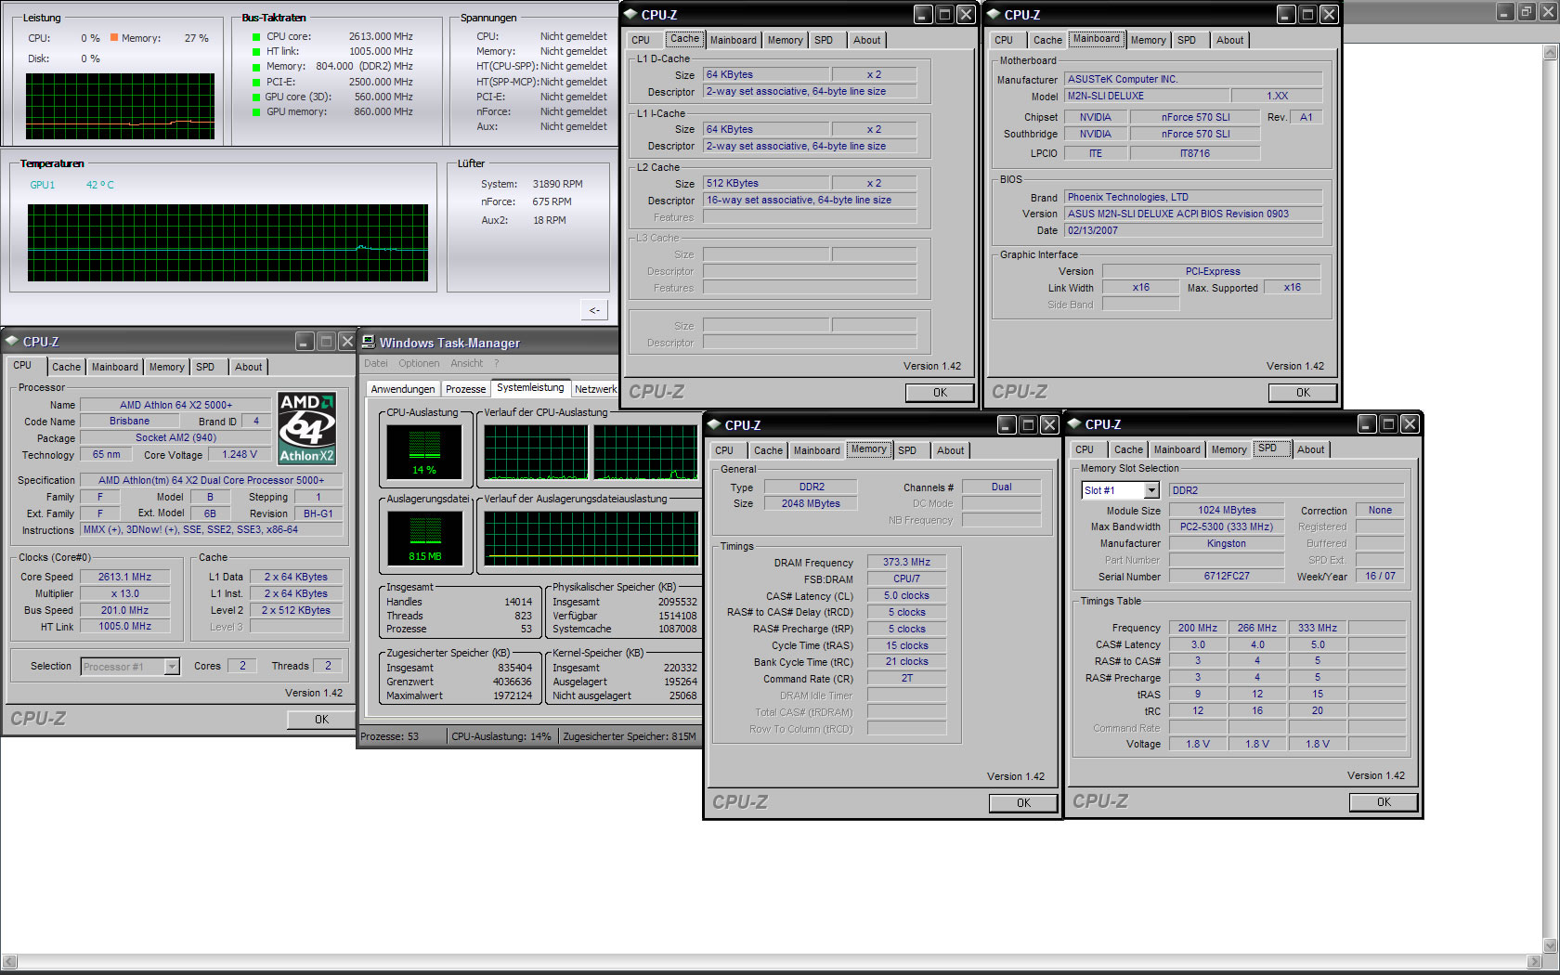Click the Windows Task-Manager title icon
This screenshot has height=975, width=1560.
[369, 343]
